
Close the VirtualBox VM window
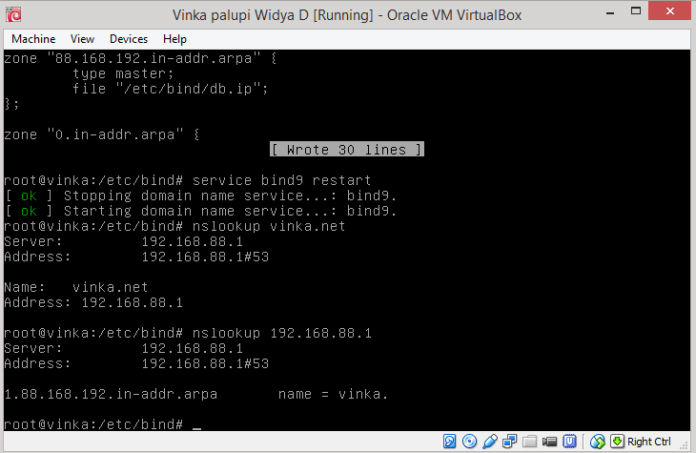coord(670,11)
